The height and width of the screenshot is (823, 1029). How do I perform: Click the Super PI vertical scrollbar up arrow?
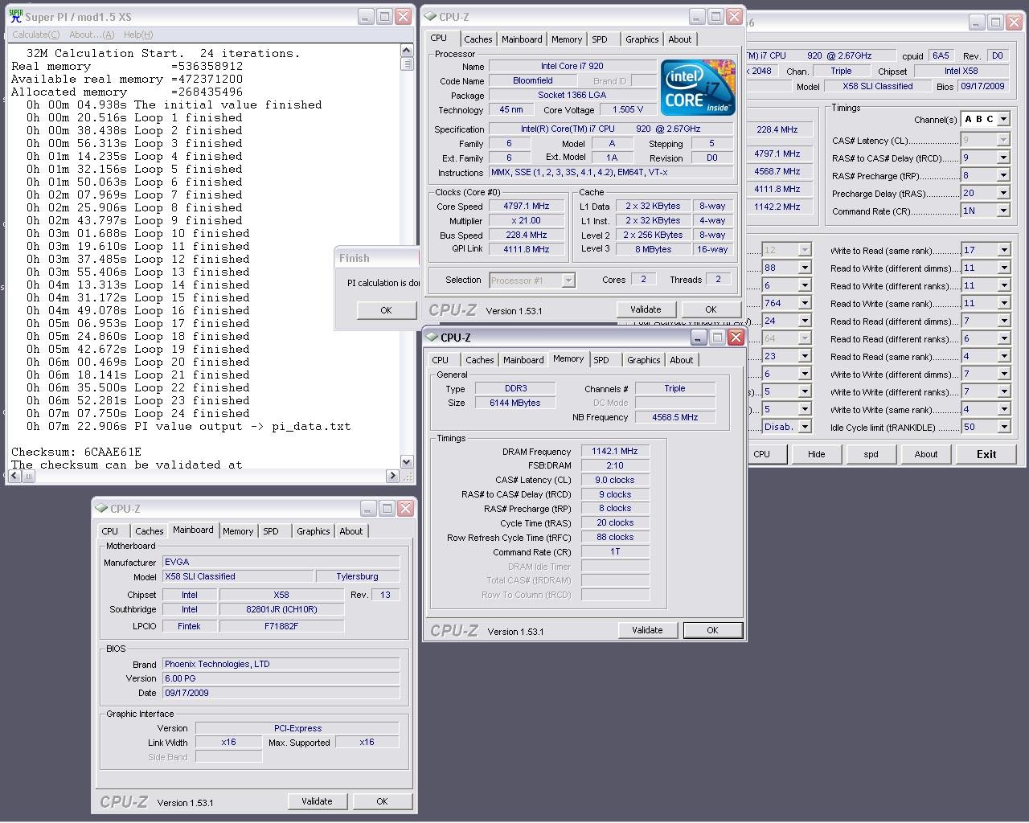coord(407,51)
